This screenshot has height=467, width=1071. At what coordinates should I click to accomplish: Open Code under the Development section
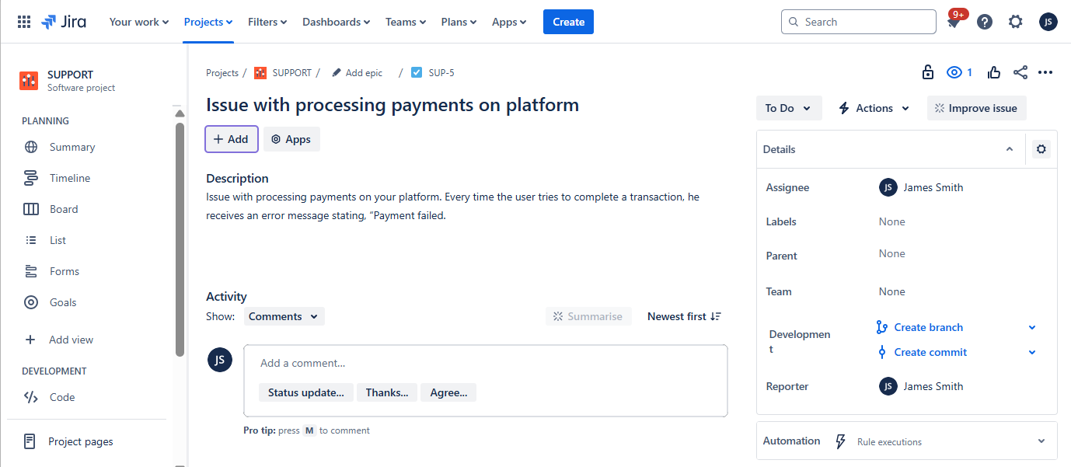(59, 396)
